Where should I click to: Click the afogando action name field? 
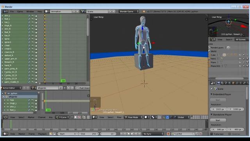48,88
